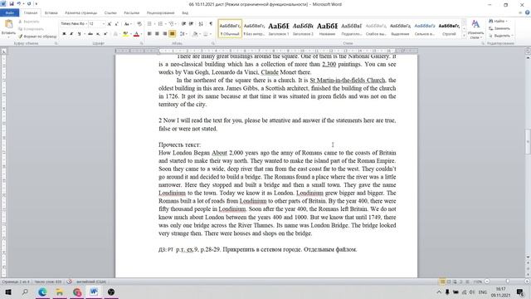The image size is (531, 299).
Task: Apply the Заголовок 1 style
Action: [279, 28]
